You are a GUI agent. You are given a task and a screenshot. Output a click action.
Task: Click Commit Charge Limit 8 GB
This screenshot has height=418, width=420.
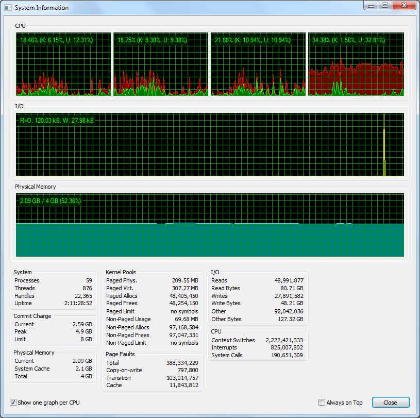pyautogui.click(x=86, y=339)
